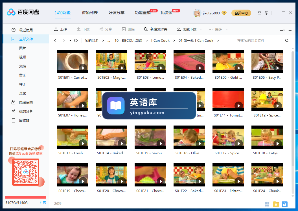Screen dimensions: 298x211
Task: Click the 扩容 expand storage link
Action: pos(43,203)
